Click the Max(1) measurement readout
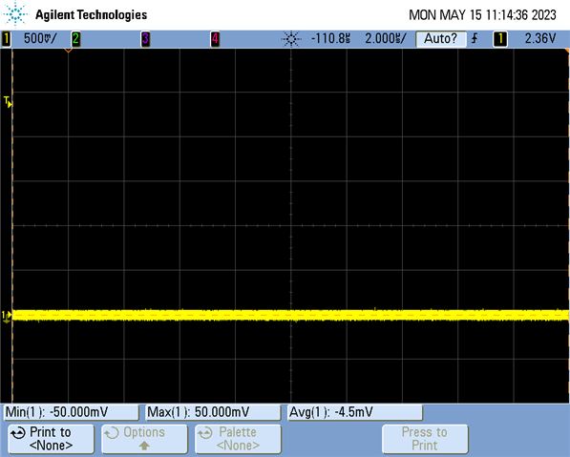 [213, 412]
